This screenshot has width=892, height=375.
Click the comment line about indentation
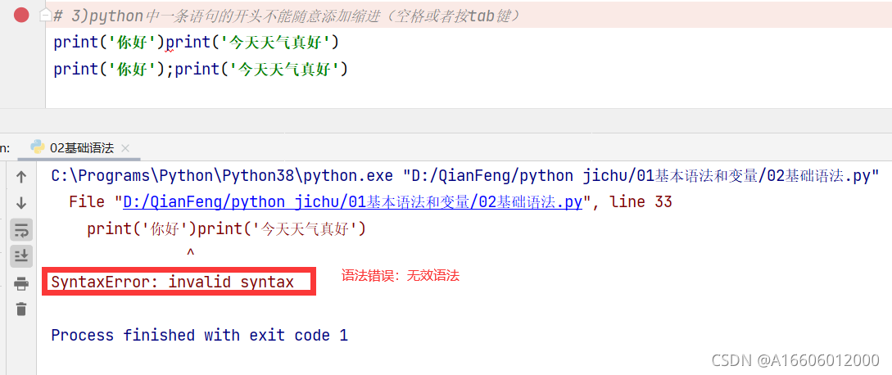286,16
